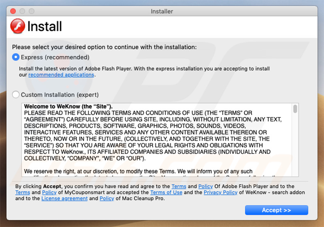This screenshot has width=324, height=227.
Task: Click the terms text box scrollbar thumb
Action: coord(295,109)
